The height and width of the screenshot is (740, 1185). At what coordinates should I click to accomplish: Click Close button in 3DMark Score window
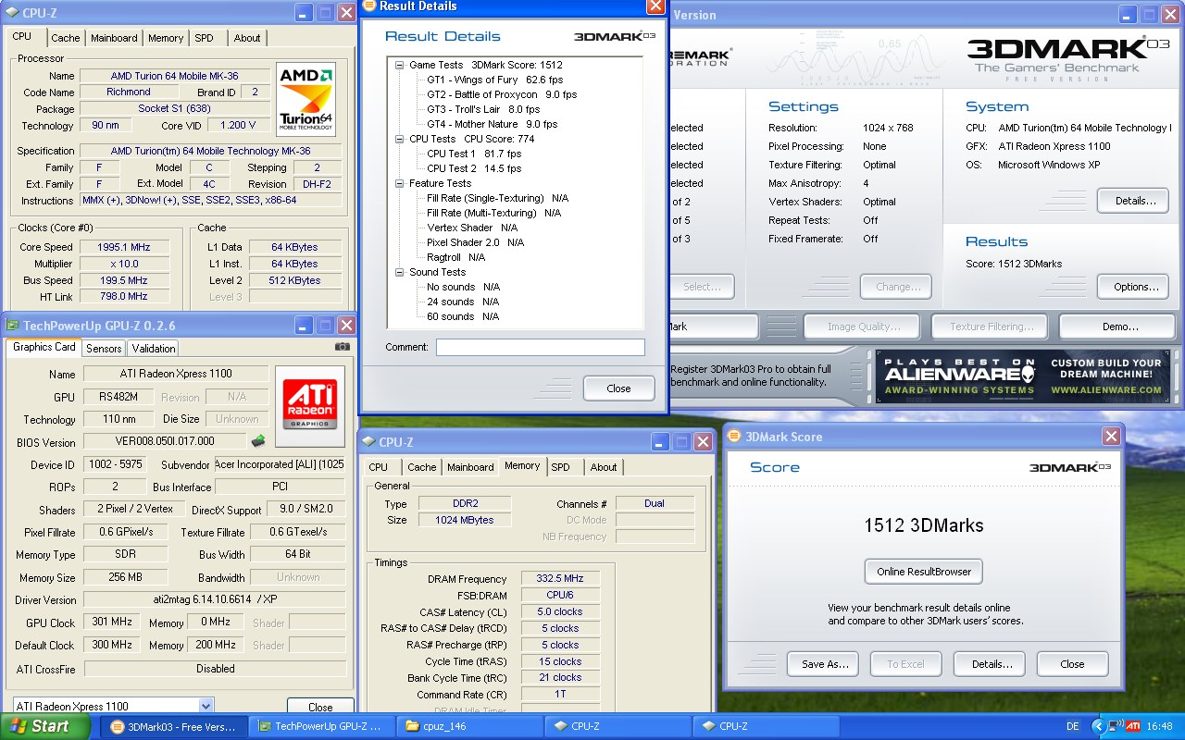(x=1072, y=664)
